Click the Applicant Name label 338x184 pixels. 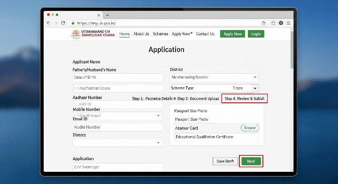(x=86, y=62)
